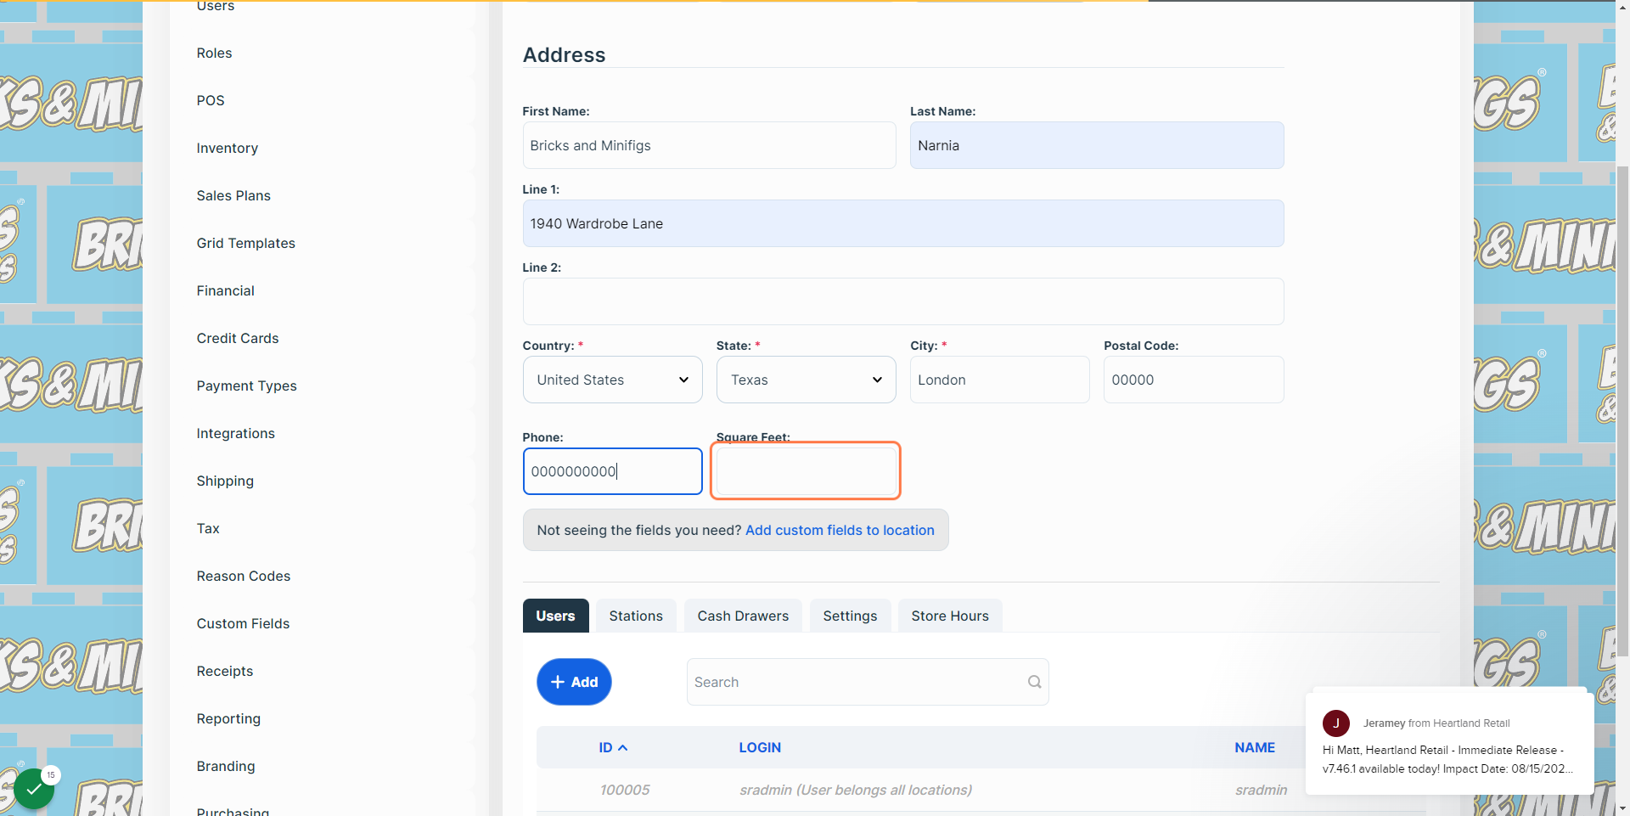Click the search magnifier icon in Users search
Screen dimensions: 1630x816
1034,682
